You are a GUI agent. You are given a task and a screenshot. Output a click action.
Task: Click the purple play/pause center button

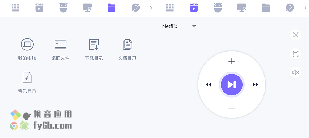[232, 85]
